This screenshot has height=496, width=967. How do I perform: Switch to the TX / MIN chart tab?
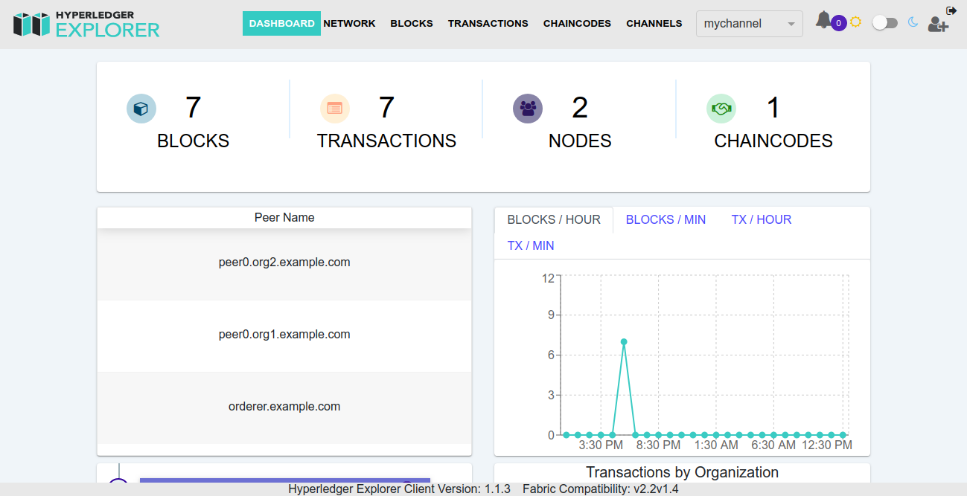[530, 245]
